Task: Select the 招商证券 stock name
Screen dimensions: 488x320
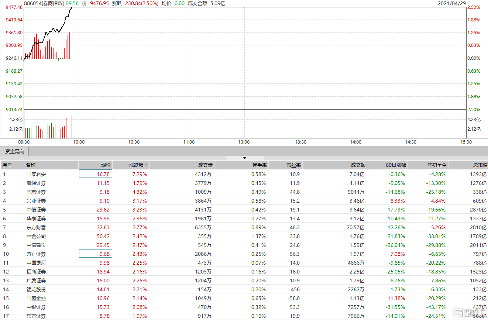Action: pyautogui.click(x=36, y=272)
